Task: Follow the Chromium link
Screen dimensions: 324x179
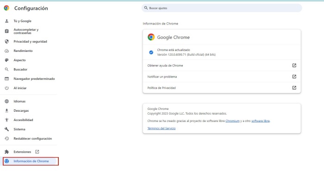Action: coord(232,121)
